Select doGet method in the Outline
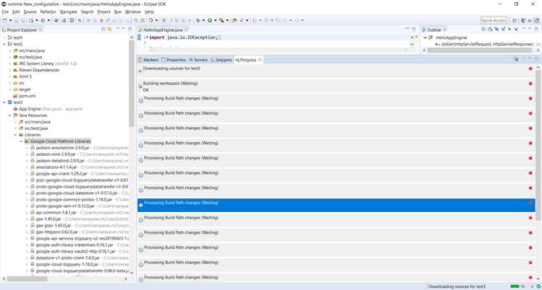542x290 pixels. [x=487, y=44]
